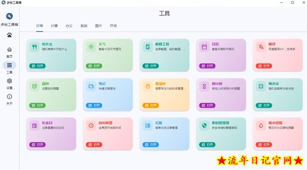Click the clock icon on 时间屏幕 card
The image size is (307, 170).
coord(91,125)
